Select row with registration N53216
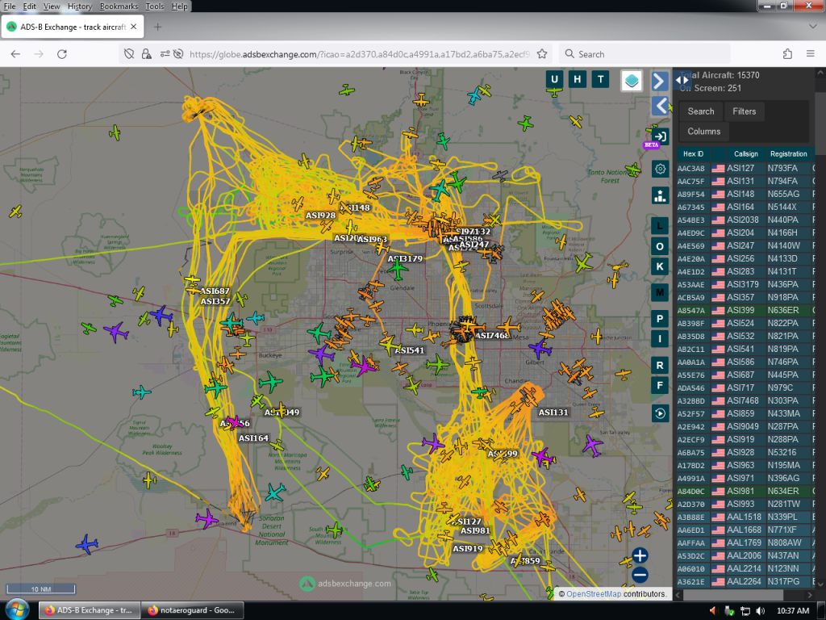 pyautogui.click(x=745, y=452)
